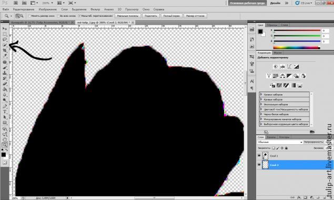Add a Levels adjustment via histogram icon
This screenshot has width=334, height=200.
click(x=282, y=66)
